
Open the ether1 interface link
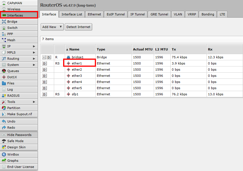point(77,63)
